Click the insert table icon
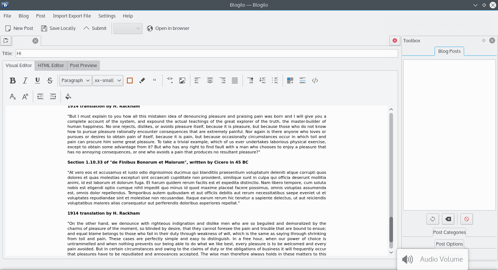498x270 pixels. (x=290, y=81)
